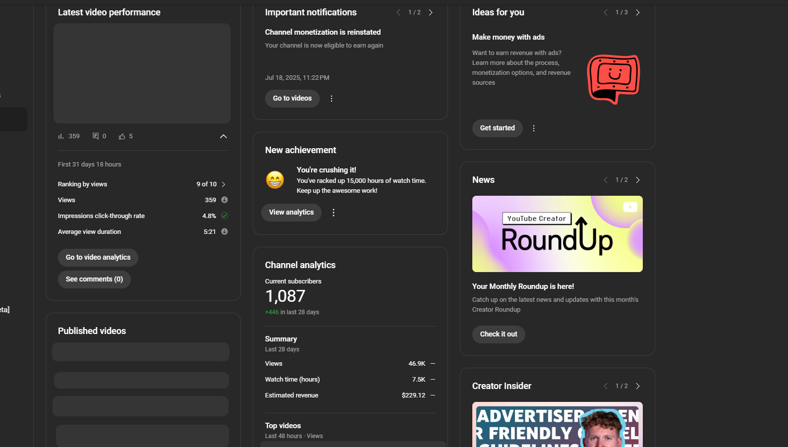Collapse the latest video performance stats
Screen dimensions: 788x447
tap(224, 136)
